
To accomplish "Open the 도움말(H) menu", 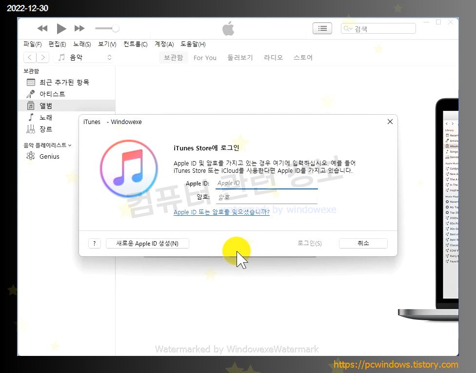I will (193, 44).
